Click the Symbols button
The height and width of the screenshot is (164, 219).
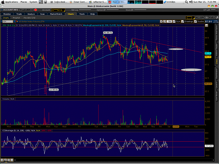click(200, 17)
